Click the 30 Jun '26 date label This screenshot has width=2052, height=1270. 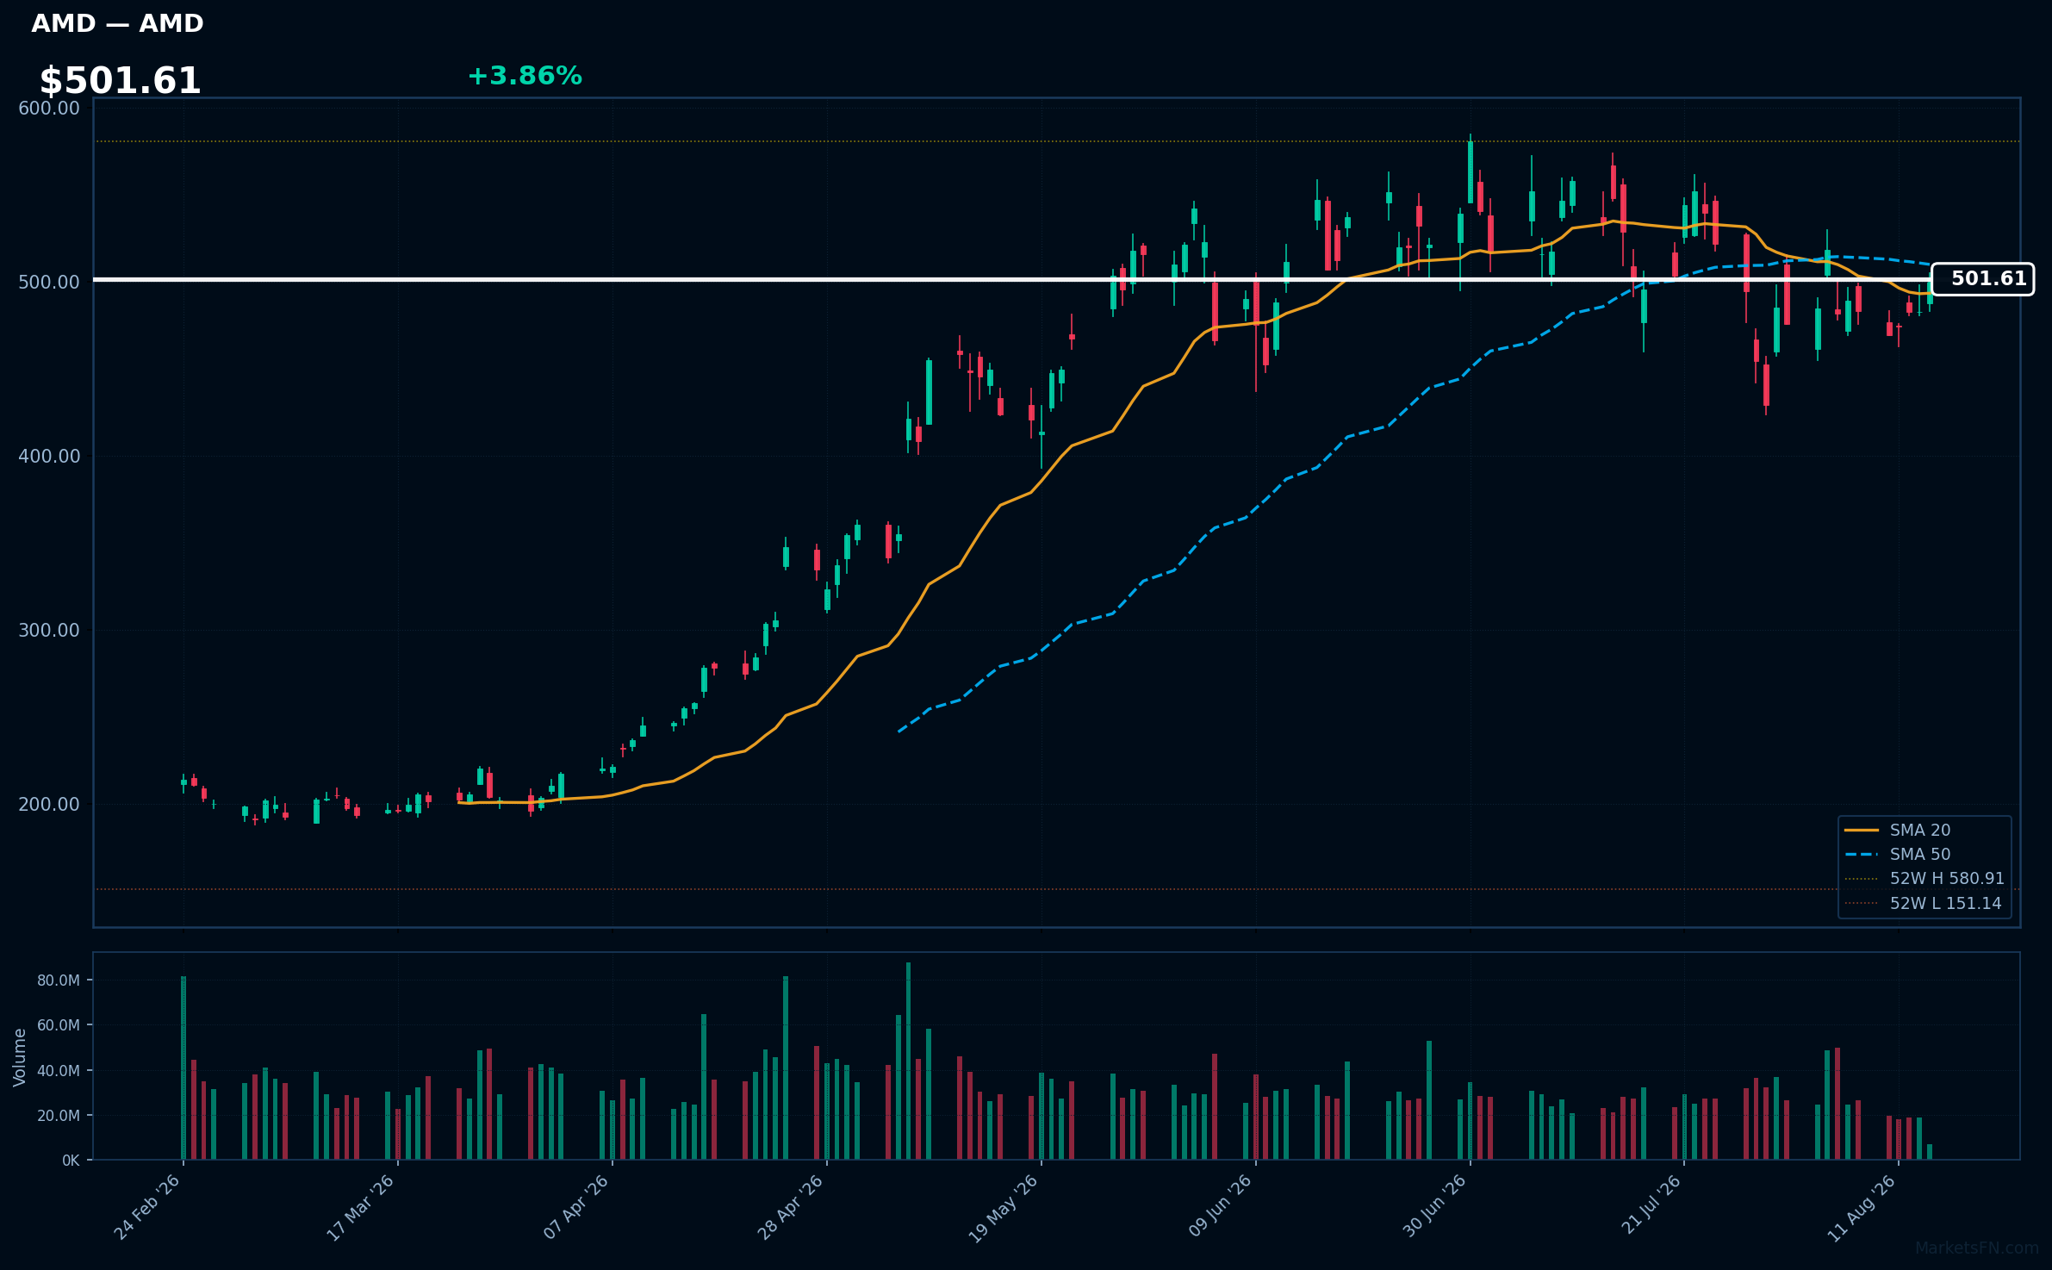(1434, 1207)
